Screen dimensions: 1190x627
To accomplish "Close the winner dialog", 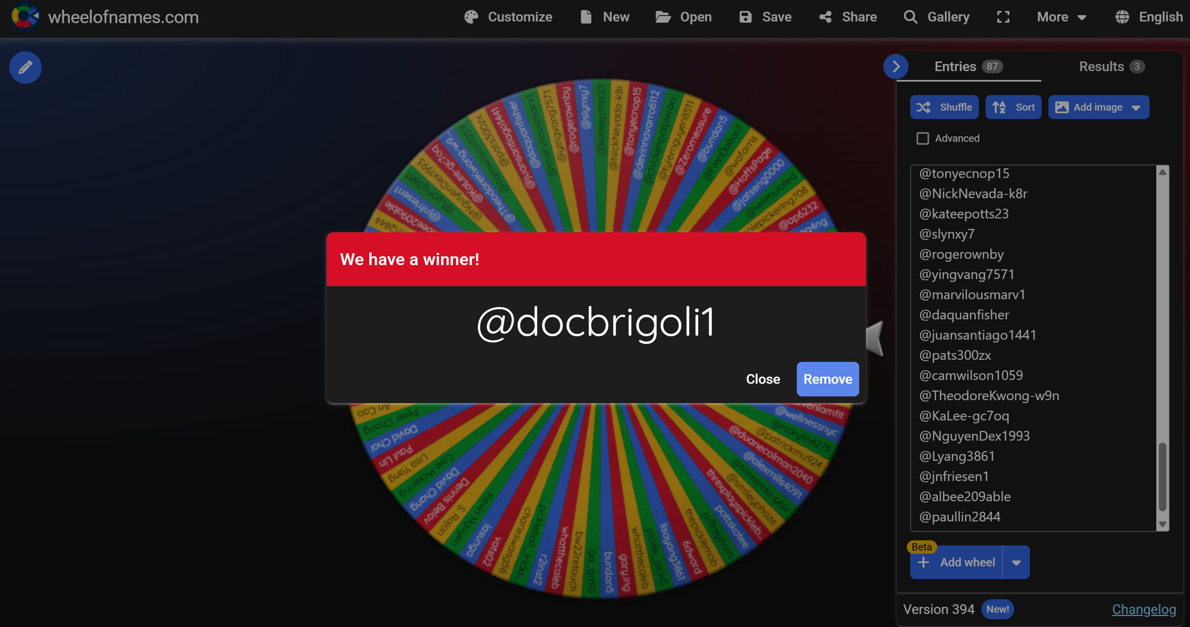I will point(763,379).
